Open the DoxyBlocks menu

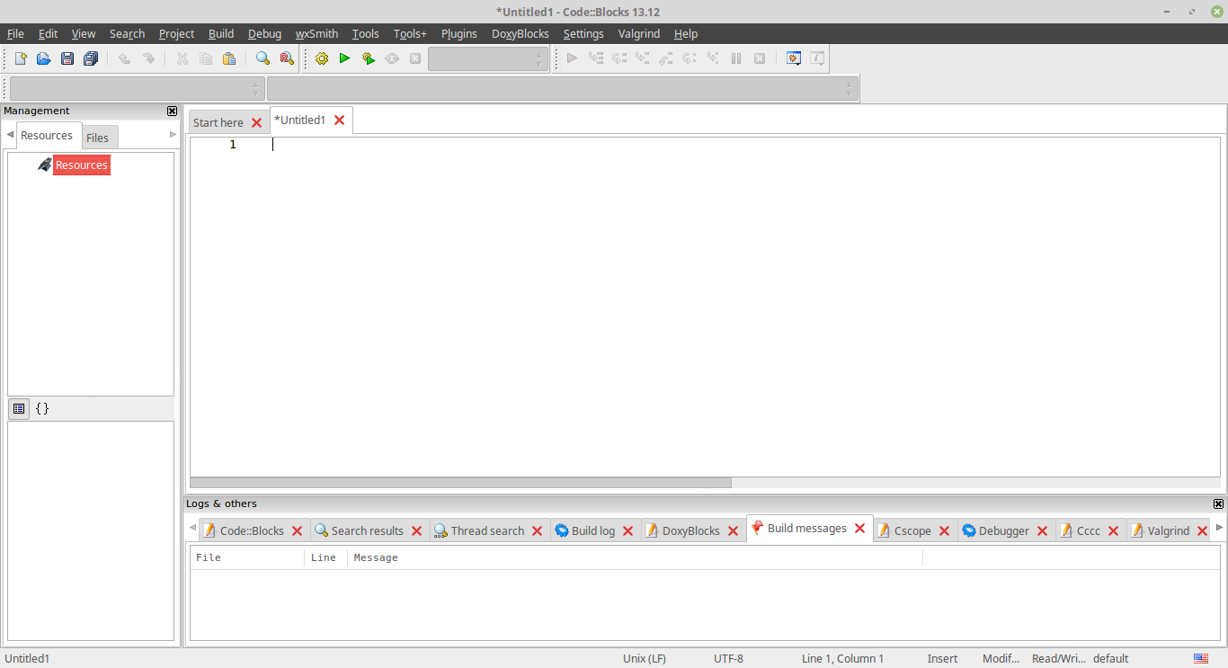[521, 33]
